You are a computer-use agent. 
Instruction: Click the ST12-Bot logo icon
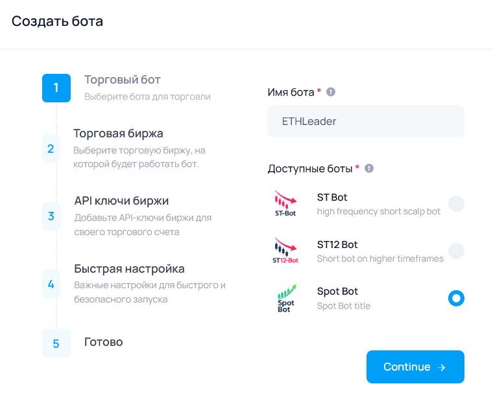[x=285, y=251]
